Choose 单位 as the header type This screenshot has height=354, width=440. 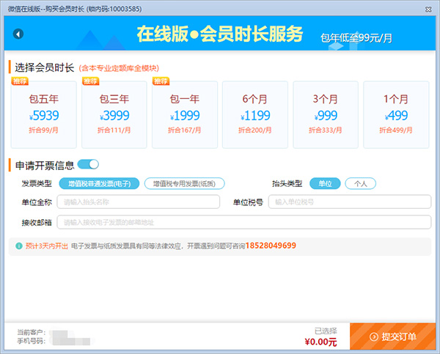pos(325,183)
